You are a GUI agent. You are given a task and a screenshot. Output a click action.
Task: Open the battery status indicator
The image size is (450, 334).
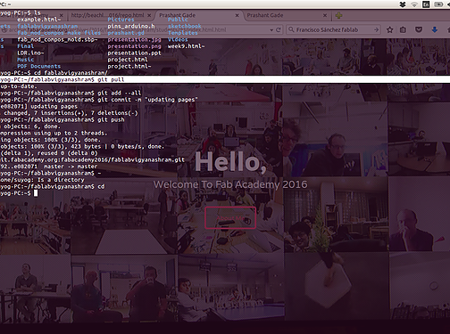[x=438, y=4]
